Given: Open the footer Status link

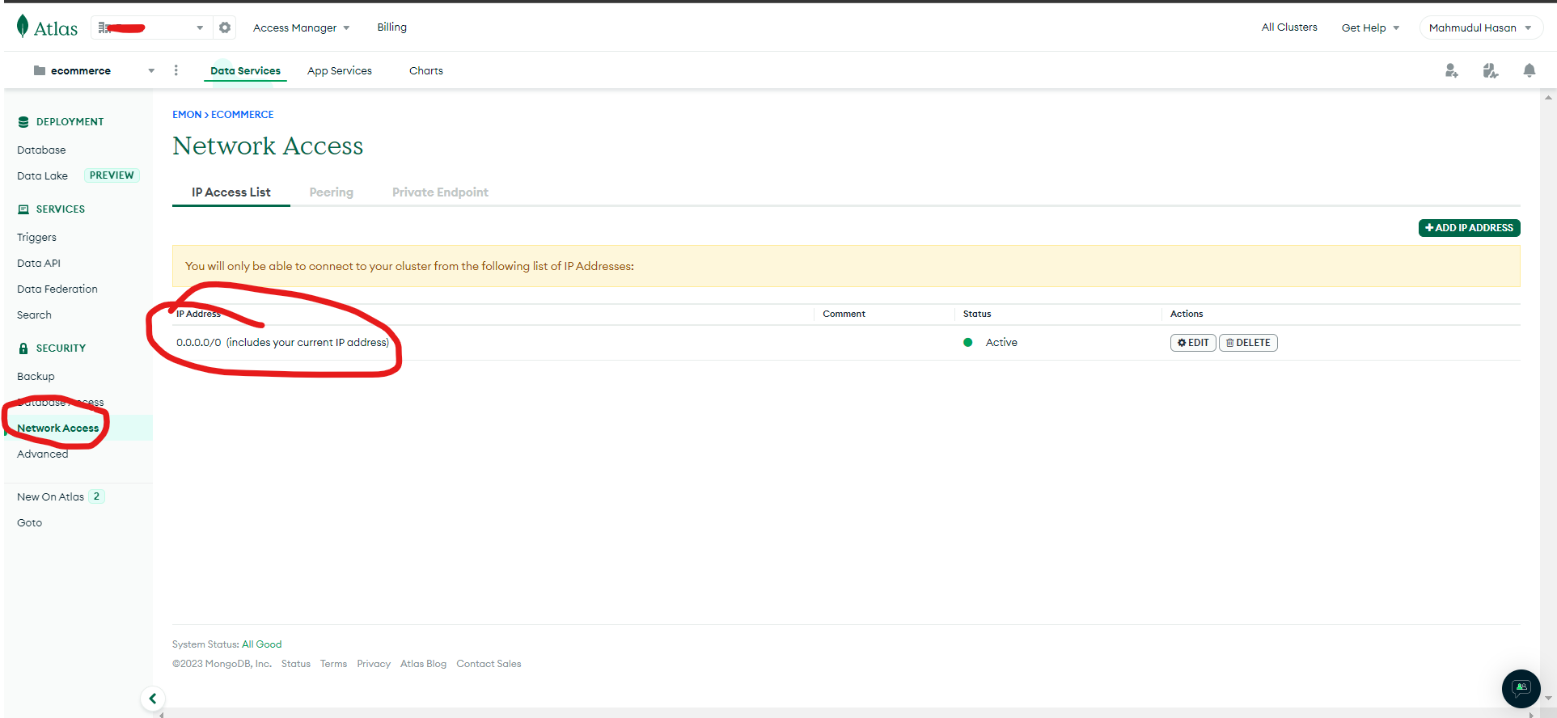Looking at the screenshot, I should (296, 664).
